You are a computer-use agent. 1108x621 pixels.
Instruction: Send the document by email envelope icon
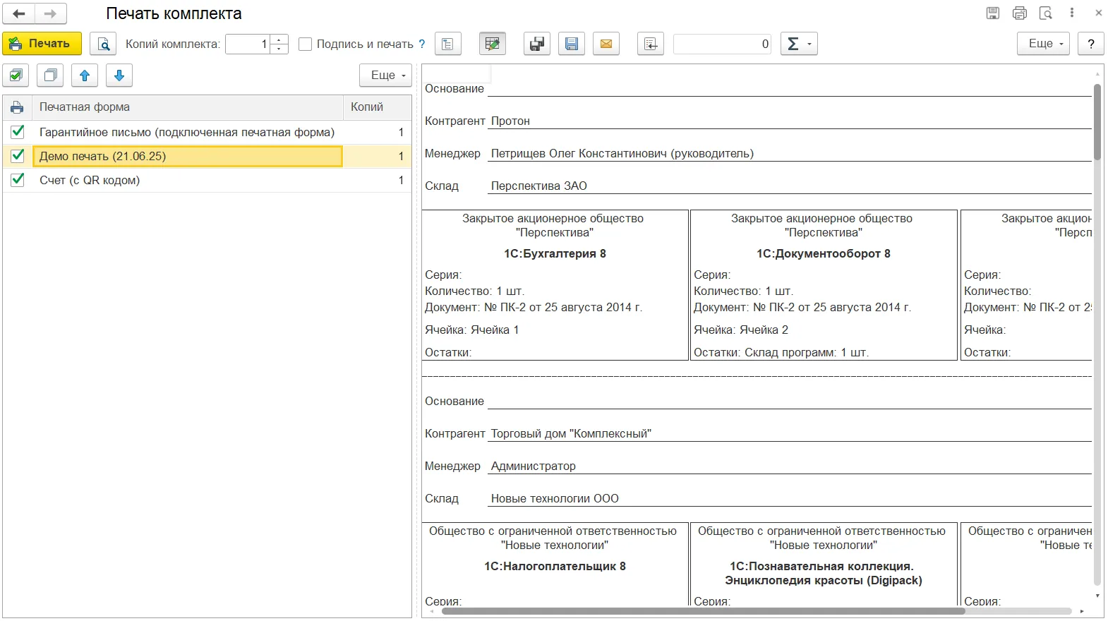[x=606, y=44]
